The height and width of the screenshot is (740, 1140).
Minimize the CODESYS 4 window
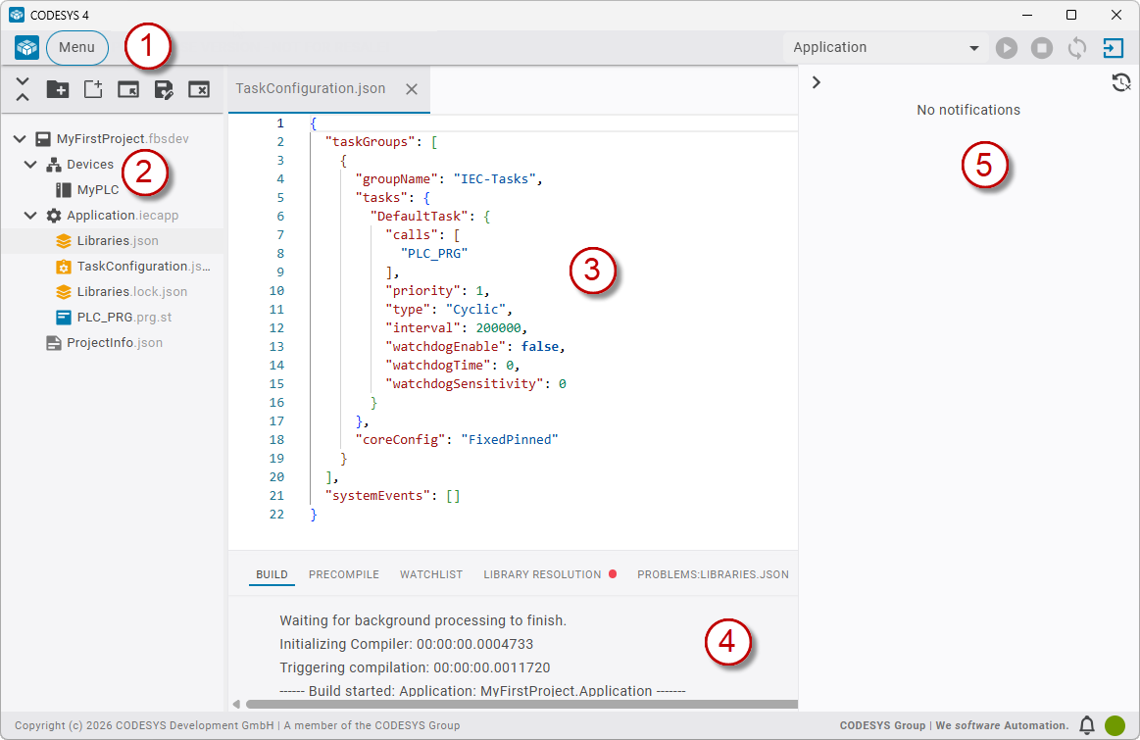[1027, 16]
